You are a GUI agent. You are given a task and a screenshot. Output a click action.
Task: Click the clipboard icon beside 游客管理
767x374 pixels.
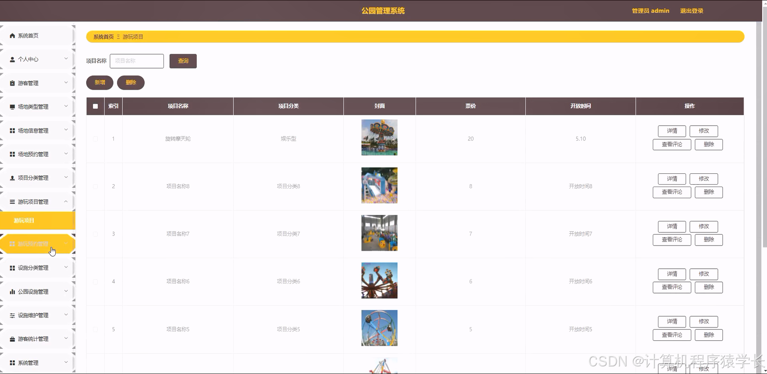pyautogui.click(x=12, y=83)
